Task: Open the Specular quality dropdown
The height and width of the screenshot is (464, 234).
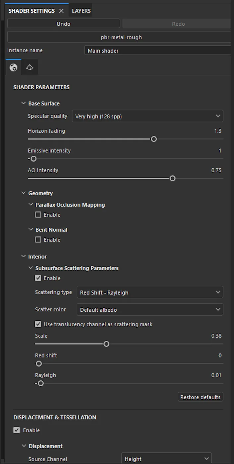Action: click(x=147, y=116)
